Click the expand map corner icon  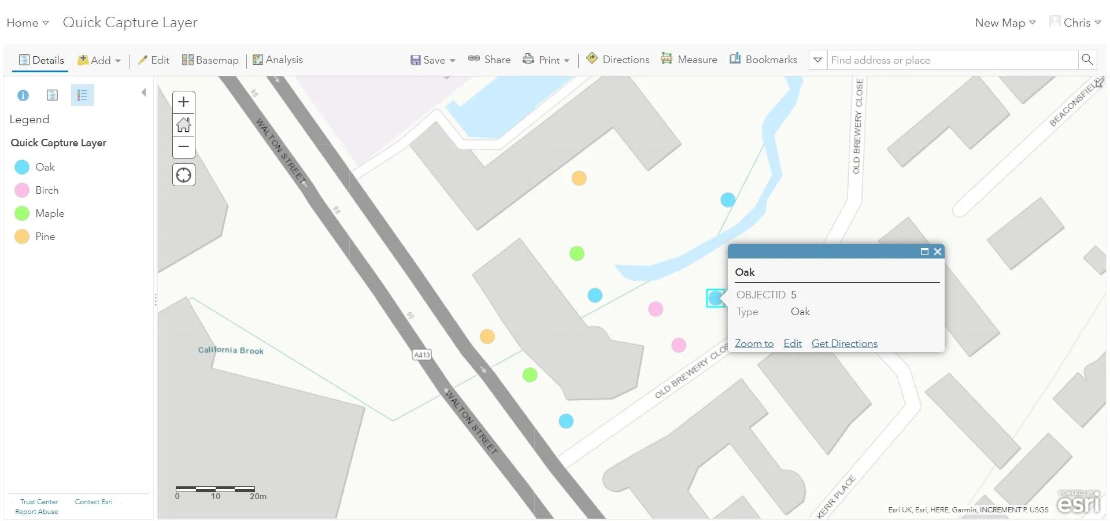(x=1099, y=83)
